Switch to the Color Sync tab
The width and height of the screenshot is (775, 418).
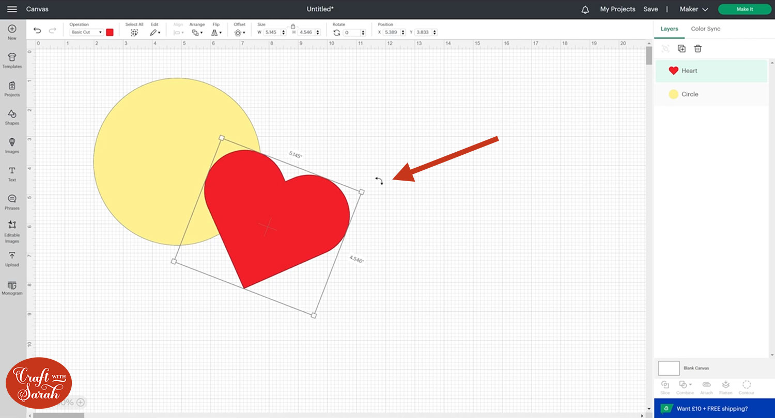[705, 29]
